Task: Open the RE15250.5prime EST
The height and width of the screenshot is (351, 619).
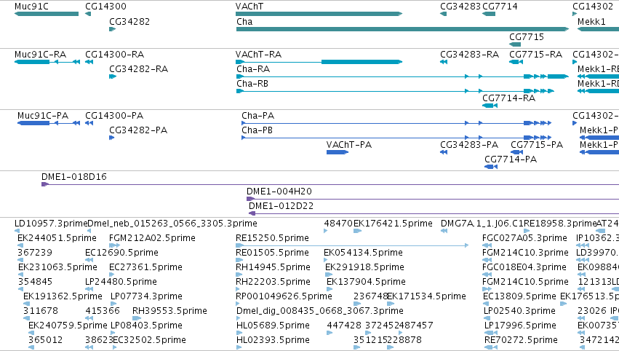Action: click(352, 245)
